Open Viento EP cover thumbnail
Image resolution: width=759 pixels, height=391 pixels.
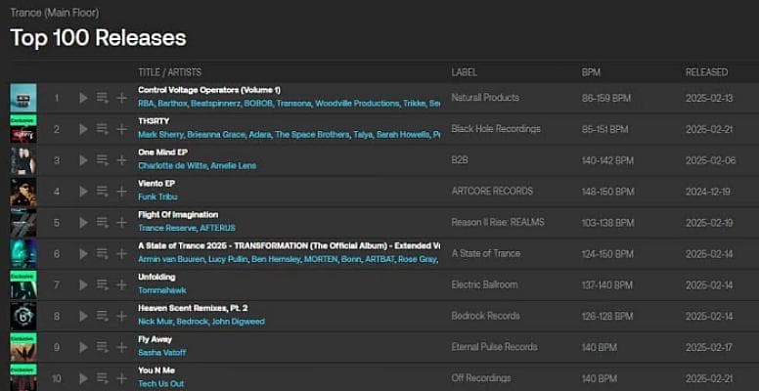[23, 192]
